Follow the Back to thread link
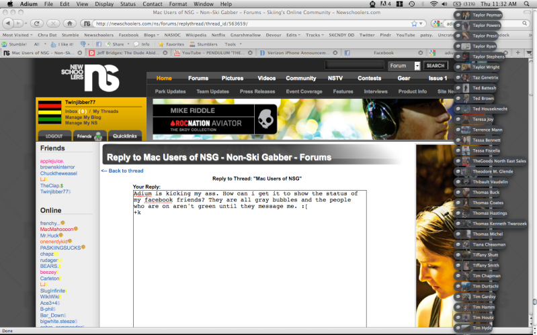The width and height of the screenshot is (537, 335). pyautogui.click(x=122, y=171)
